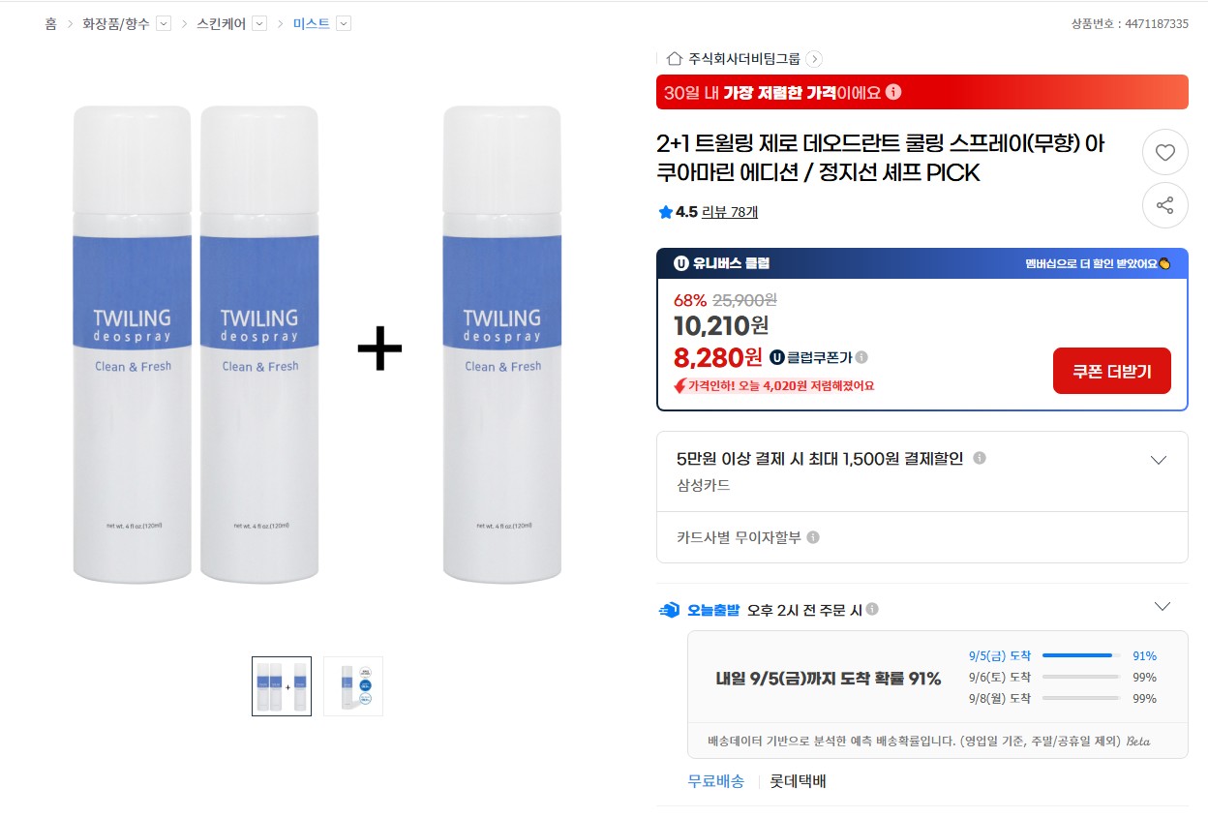Open the 화장품/향수 category dropdown
1208x818 pixels.
(x=163, y=23)
